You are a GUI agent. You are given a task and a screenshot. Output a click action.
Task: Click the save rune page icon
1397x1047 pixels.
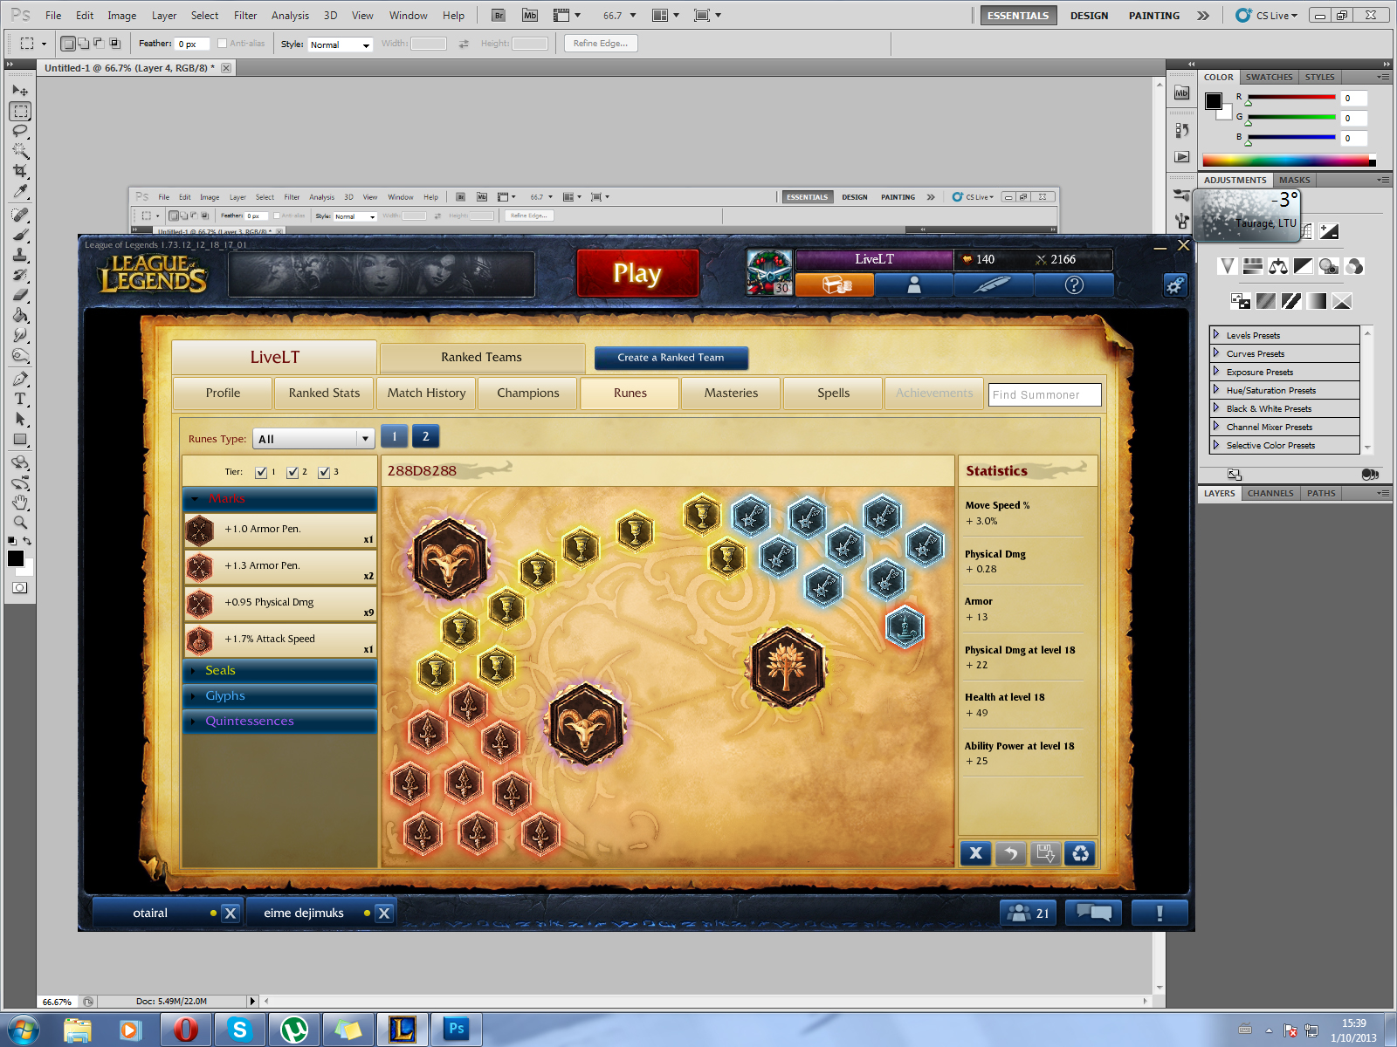[1045, 853]
